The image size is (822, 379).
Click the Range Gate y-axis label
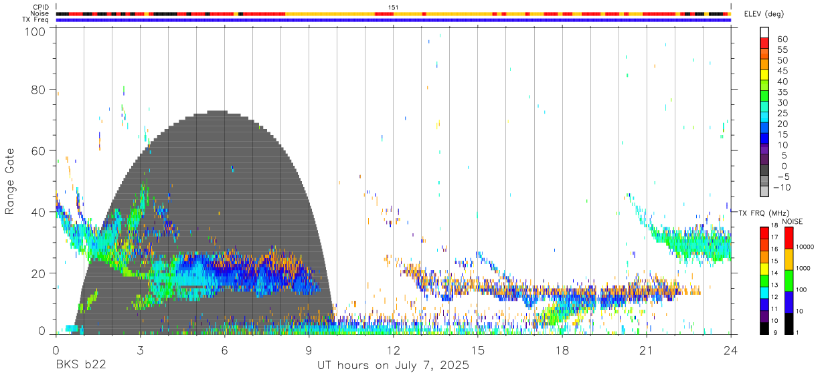coord(10,180)
